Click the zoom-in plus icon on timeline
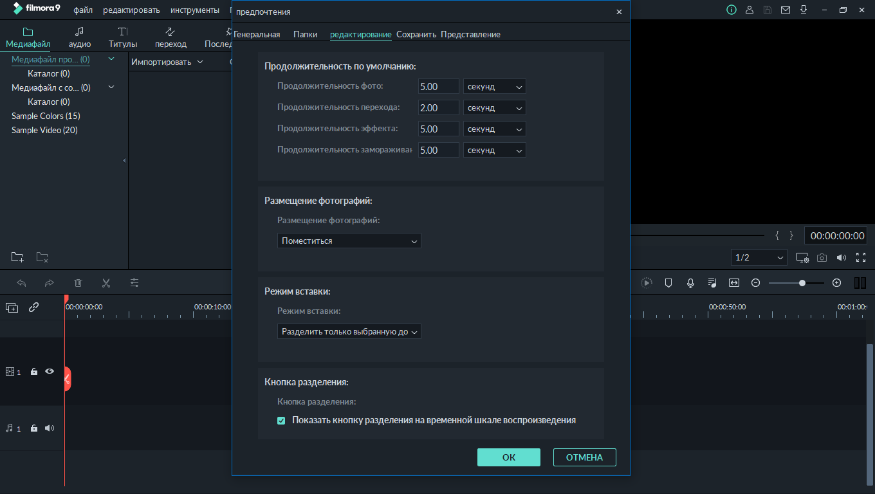This screenshot has width=875, height=494. (x=836, y=283)
